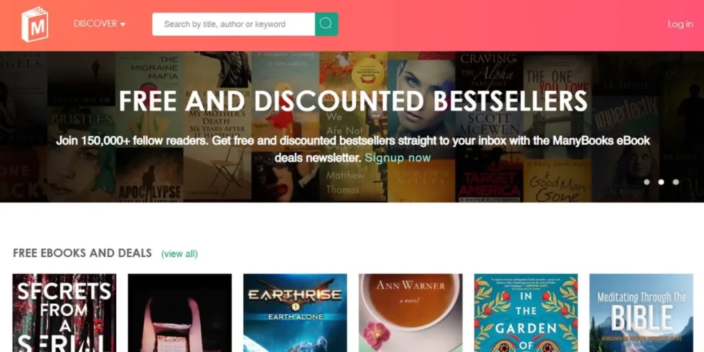Click inside the search by title field

[234, 24]
